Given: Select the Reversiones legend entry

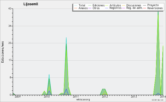Looking at the screenshot, I should point(153,8).
